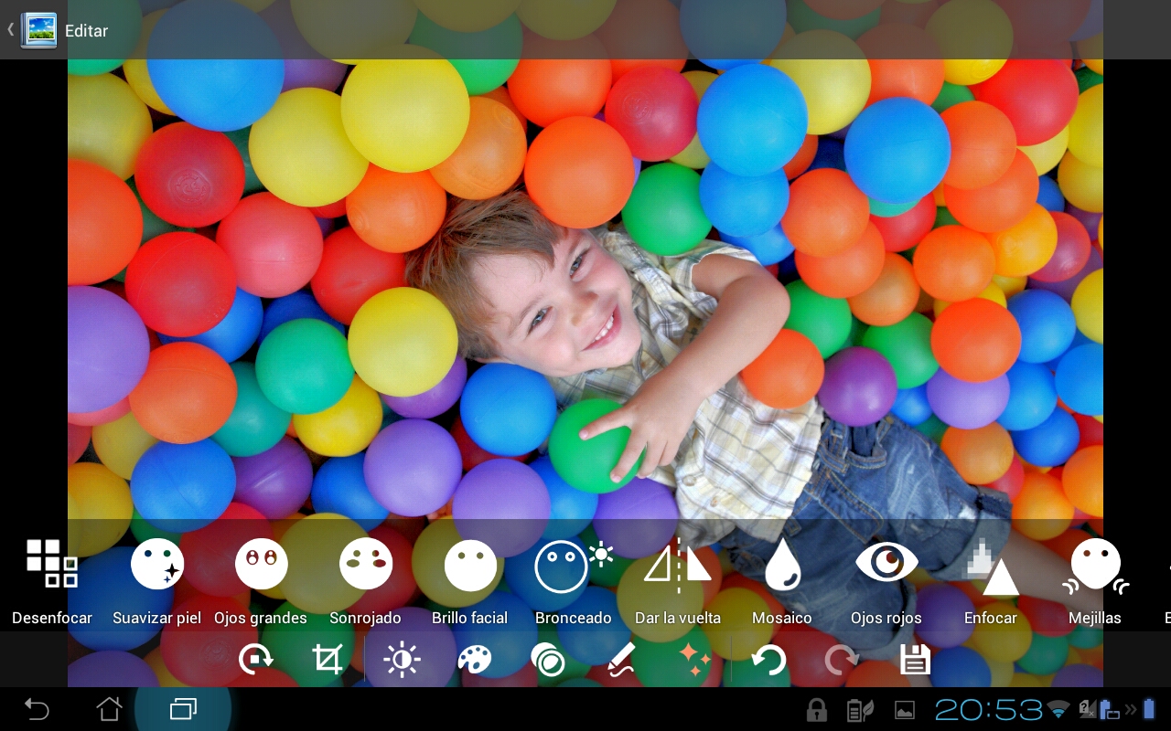Undo the last edit
Image resolution: width=1171 pixels, height=731 pixels.
coord(768,659)
